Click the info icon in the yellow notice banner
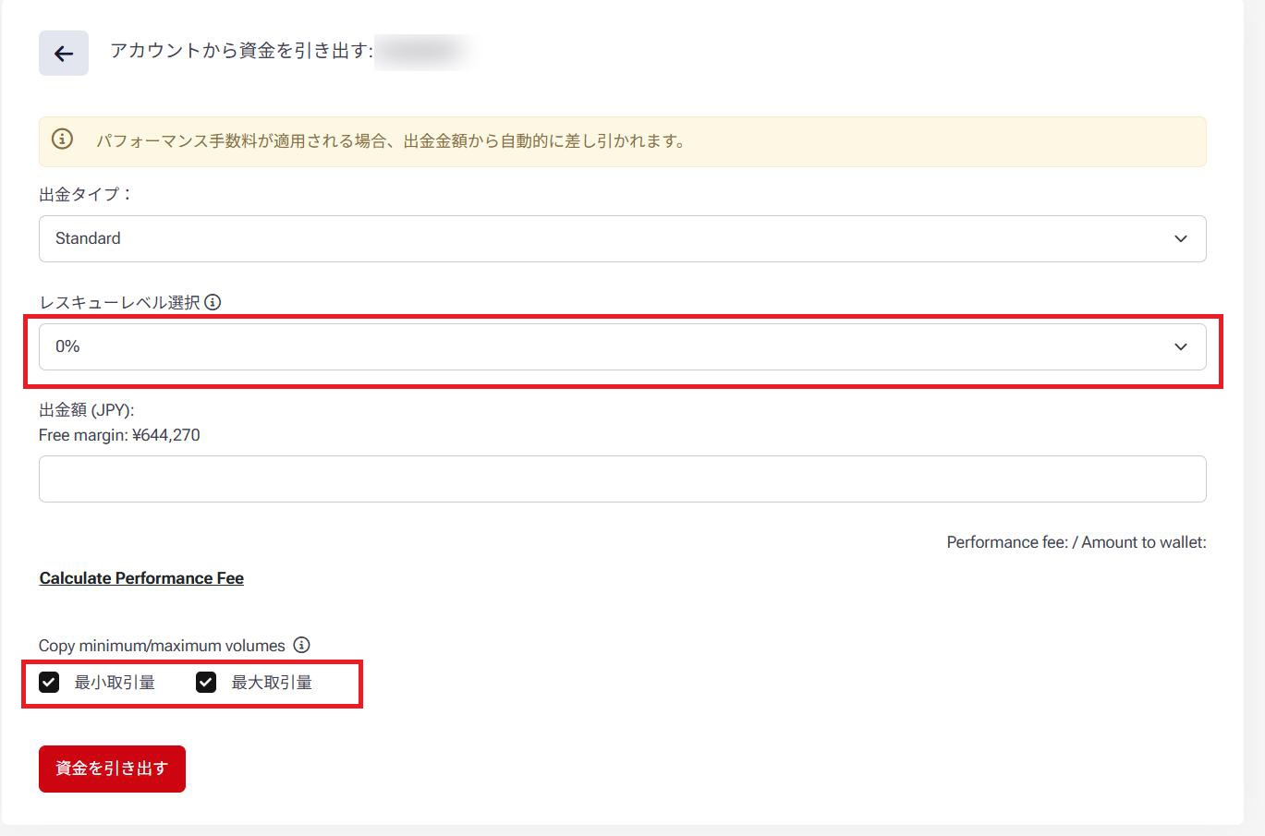 [x=62, y=139]
